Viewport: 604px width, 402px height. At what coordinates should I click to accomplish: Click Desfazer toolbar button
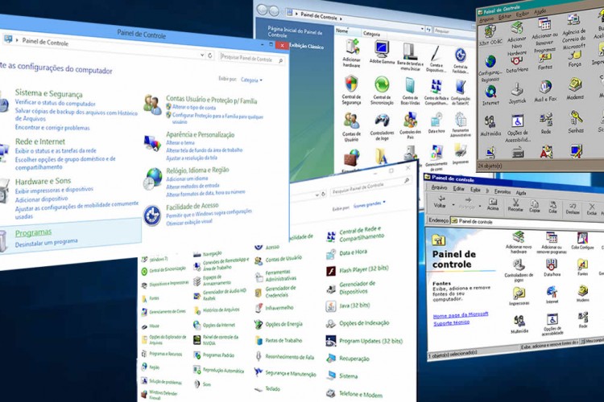pyautogui.click(x=573, y=208)
